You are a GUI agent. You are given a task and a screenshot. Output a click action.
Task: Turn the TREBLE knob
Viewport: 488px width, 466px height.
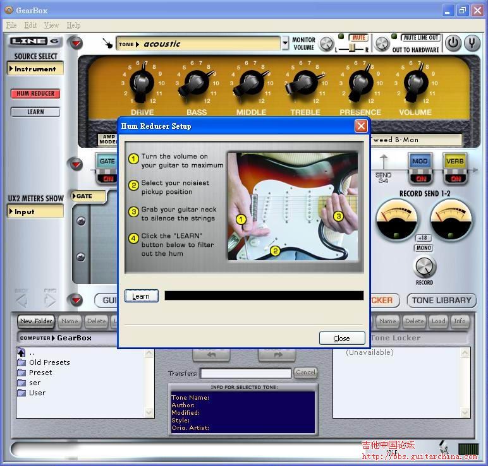click(x=305, y=83)
